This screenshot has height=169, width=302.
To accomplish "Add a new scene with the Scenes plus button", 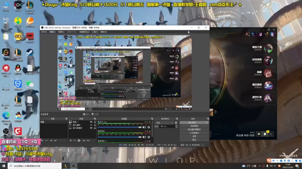I will [x=42, y=140].
